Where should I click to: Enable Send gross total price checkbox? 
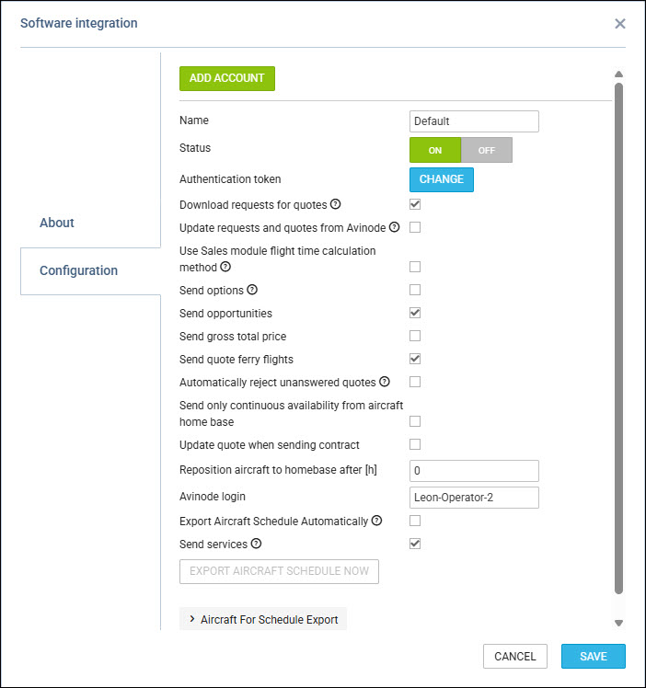click(x=415, y=336)
